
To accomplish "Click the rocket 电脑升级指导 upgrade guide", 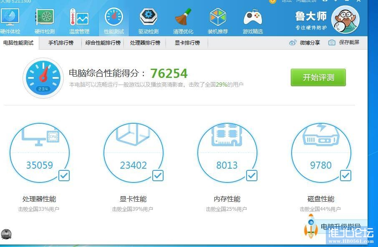I will [x=335, y=227].
